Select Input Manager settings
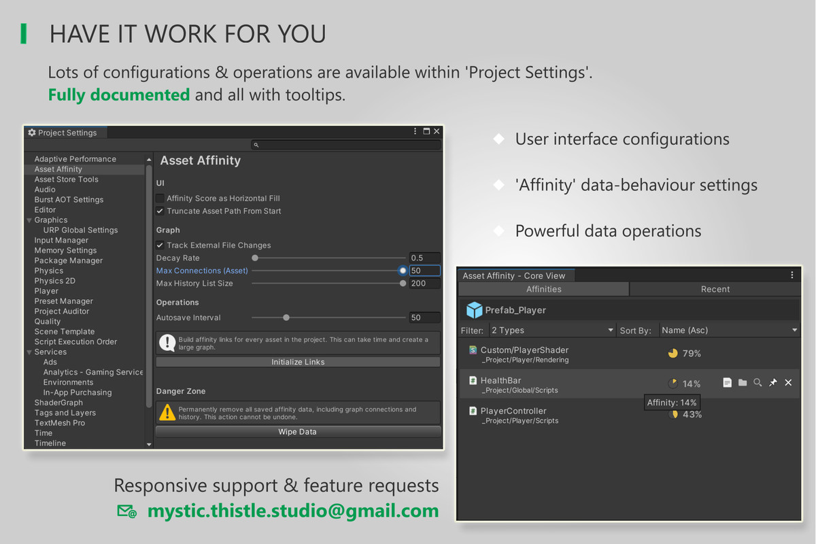This screenshot has height=544, width=816. tap(61, 241)
